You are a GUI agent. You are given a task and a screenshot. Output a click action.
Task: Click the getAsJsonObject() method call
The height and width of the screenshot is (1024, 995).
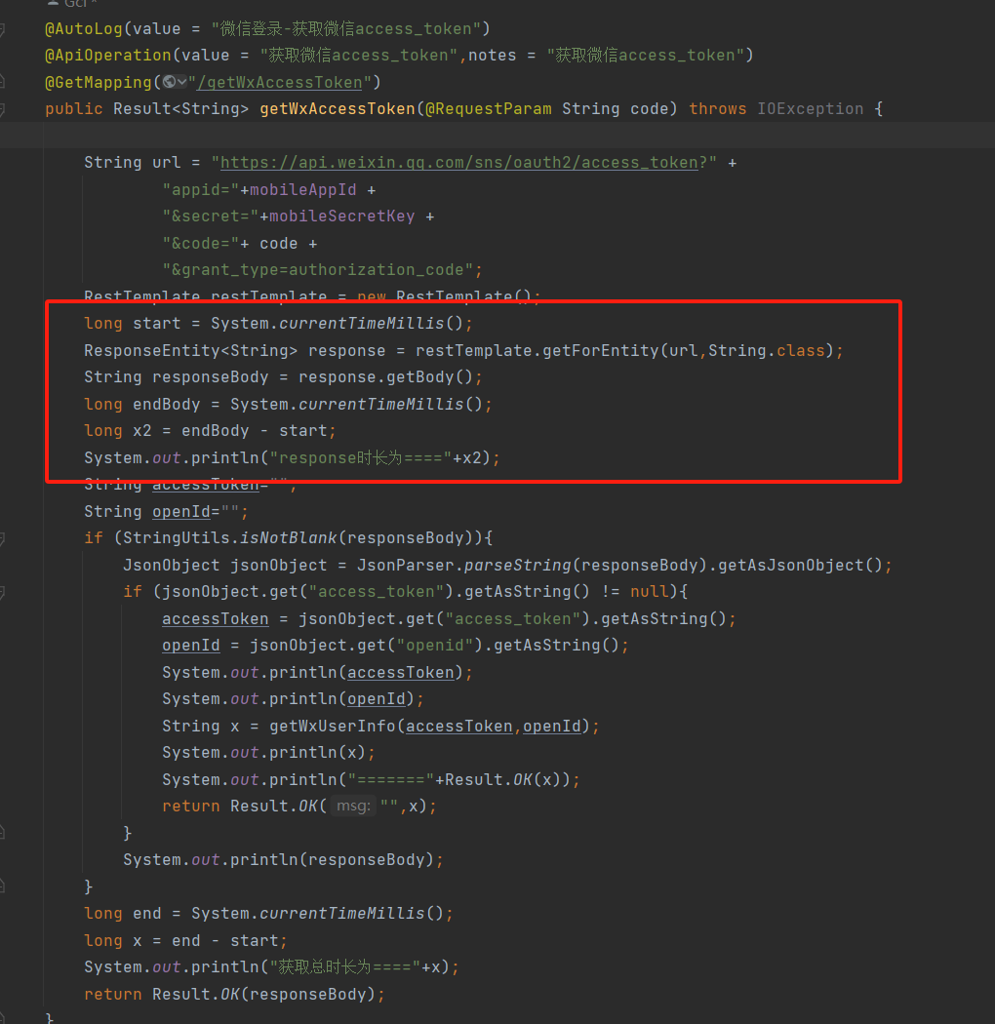(x=800, y=566)
